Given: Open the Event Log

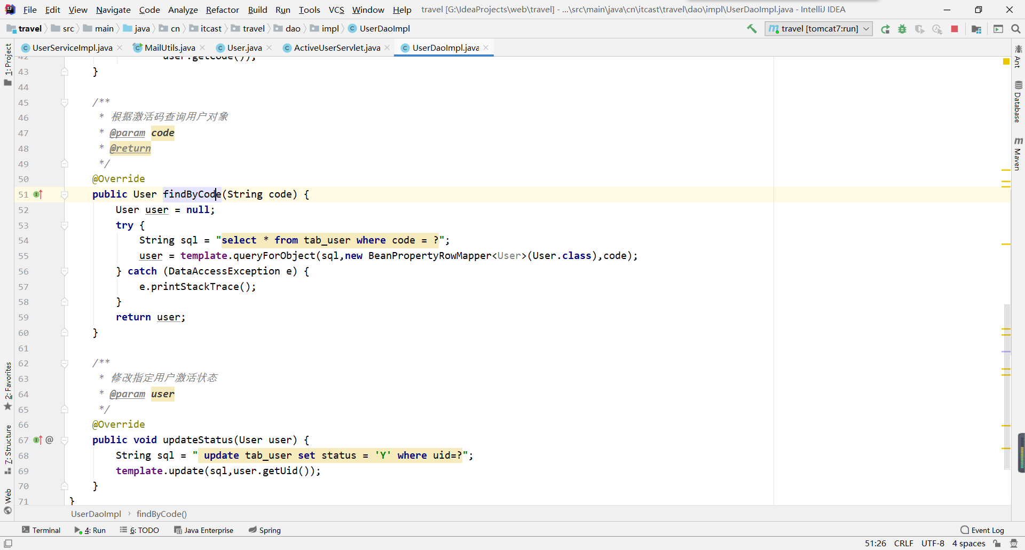Looking at the screenshot, I should [982, 530].
